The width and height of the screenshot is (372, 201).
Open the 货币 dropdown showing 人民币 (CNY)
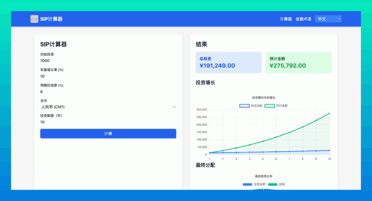point(108,107)
